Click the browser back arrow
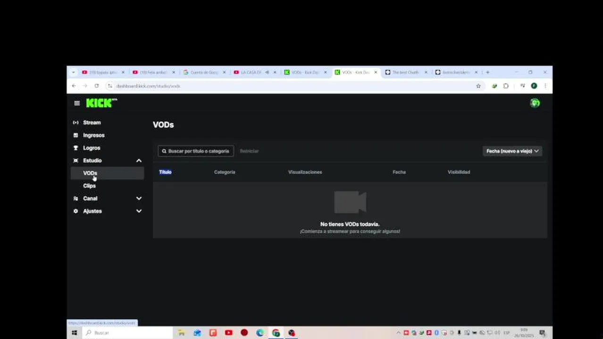Viewport: 603px width, 339px height. (x=74, y=86)
